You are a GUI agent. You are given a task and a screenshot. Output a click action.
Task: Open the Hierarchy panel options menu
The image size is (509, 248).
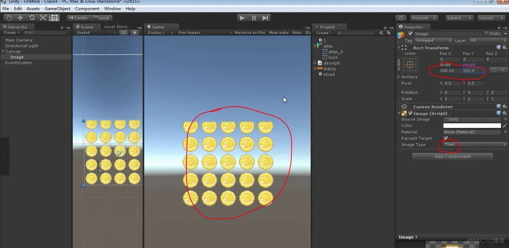[x=68, y=28]
